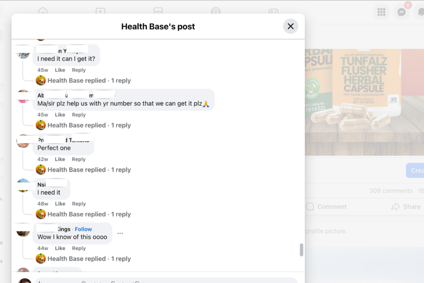The image size is (424, 283).
Task: Open Messenger chats icon
Action: [x=401, y=12]
